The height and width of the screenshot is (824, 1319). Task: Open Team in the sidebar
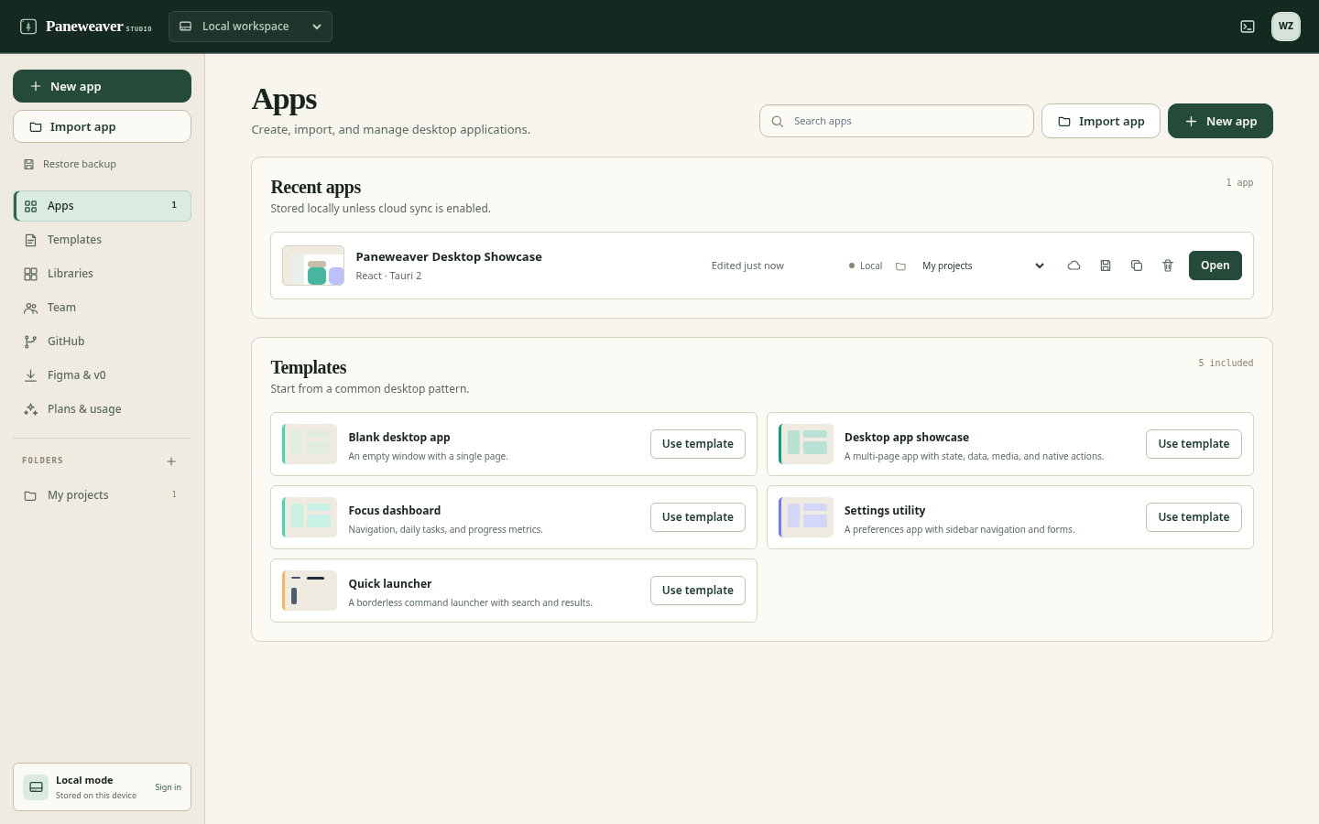102,308
